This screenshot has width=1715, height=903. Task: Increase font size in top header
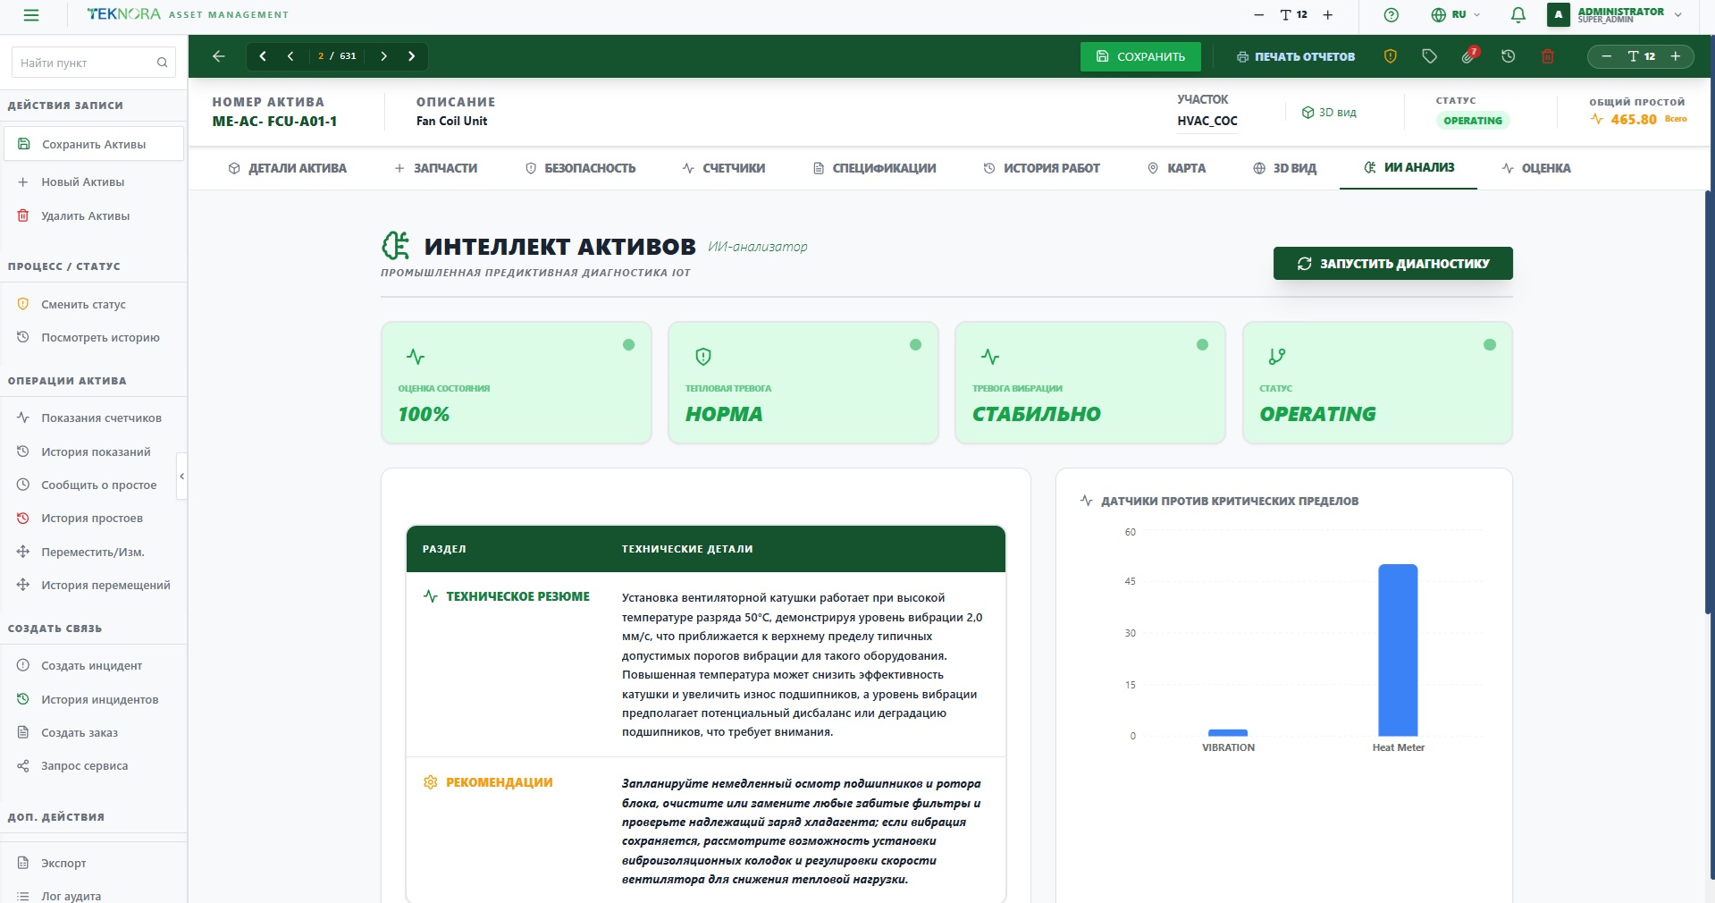[1328, 15]
